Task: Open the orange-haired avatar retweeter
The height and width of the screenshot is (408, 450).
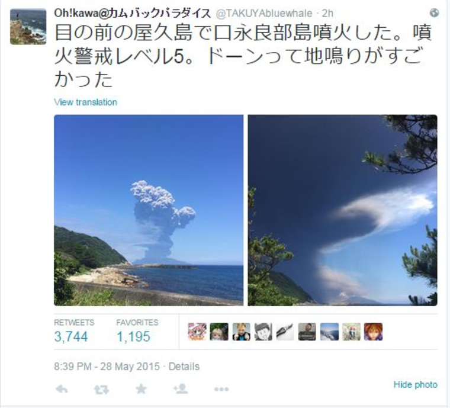Action: click(373, 332)
